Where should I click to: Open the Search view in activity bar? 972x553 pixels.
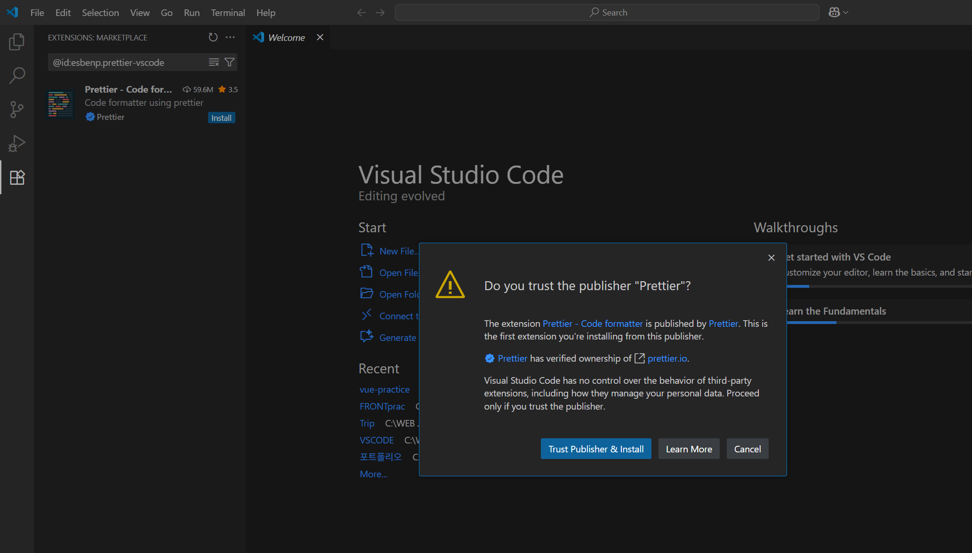[17, 76]
